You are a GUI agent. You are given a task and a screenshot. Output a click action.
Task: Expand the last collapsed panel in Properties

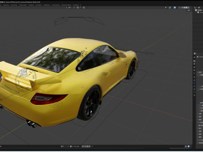[x=198, y=143]
